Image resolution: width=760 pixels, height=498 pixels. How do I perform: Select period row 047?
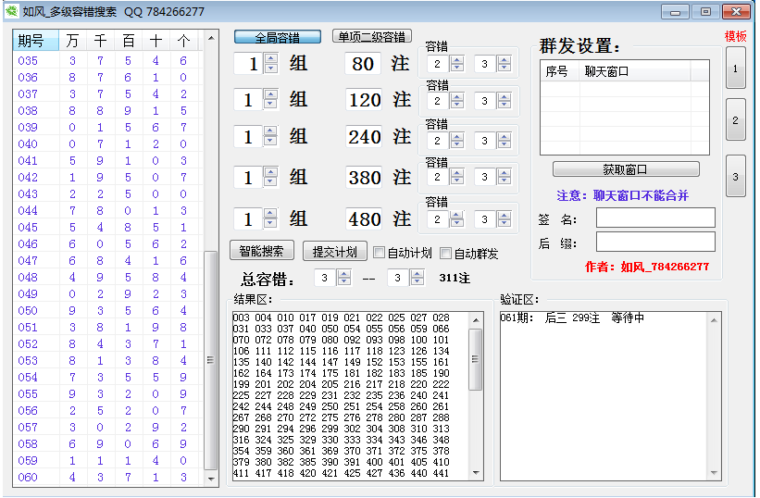point(108,261)
